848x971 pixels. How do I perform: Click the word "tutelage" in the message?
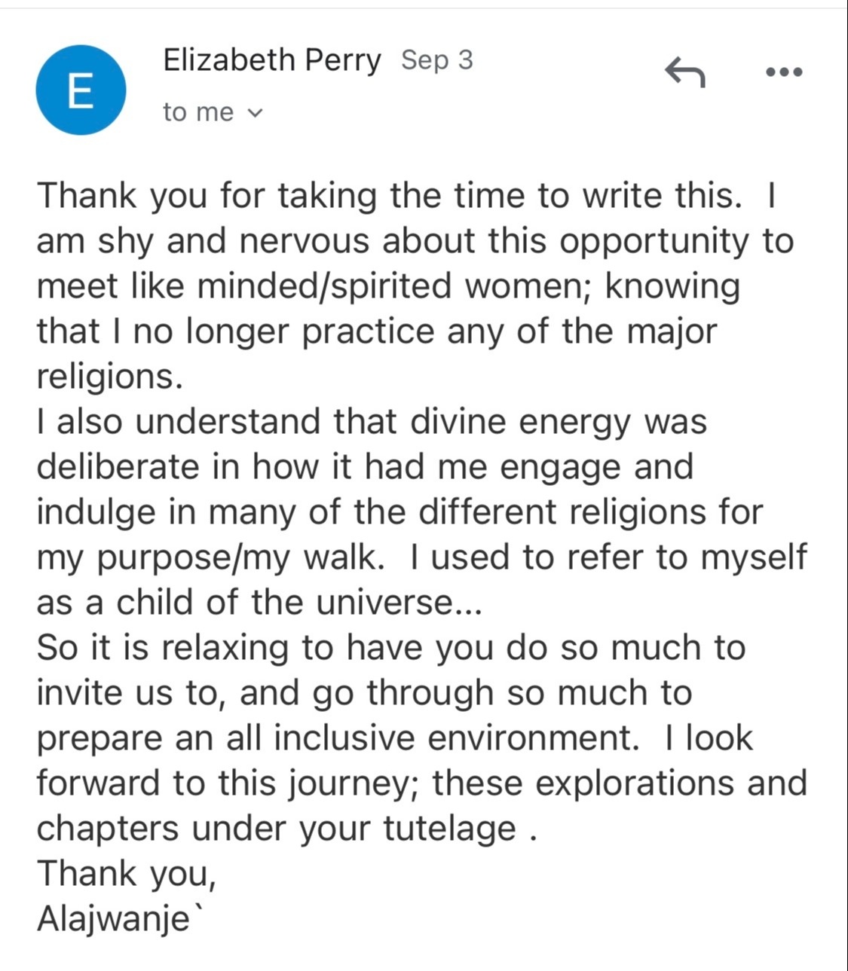click(x=449, y=829)
